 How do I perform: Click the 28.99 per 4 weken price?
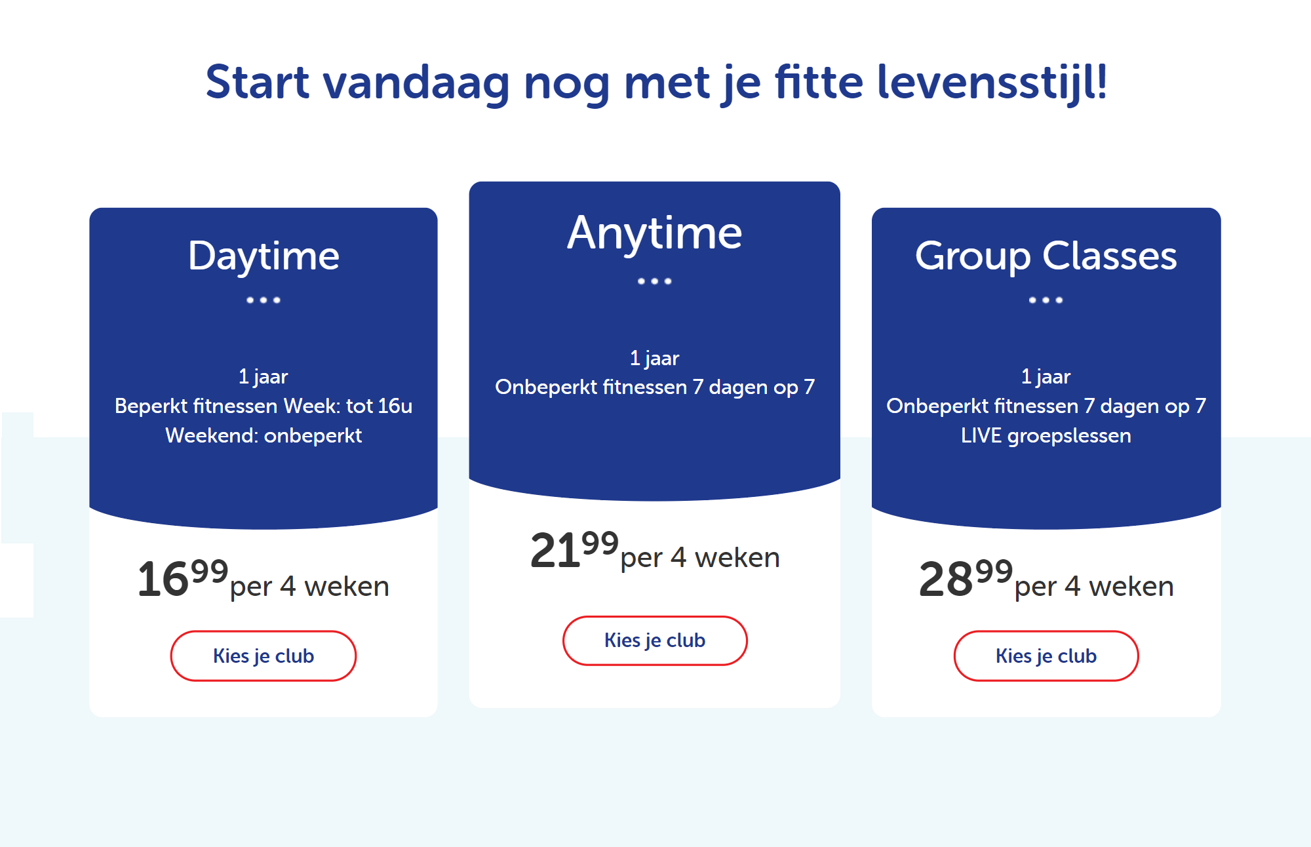(1046, 578)
